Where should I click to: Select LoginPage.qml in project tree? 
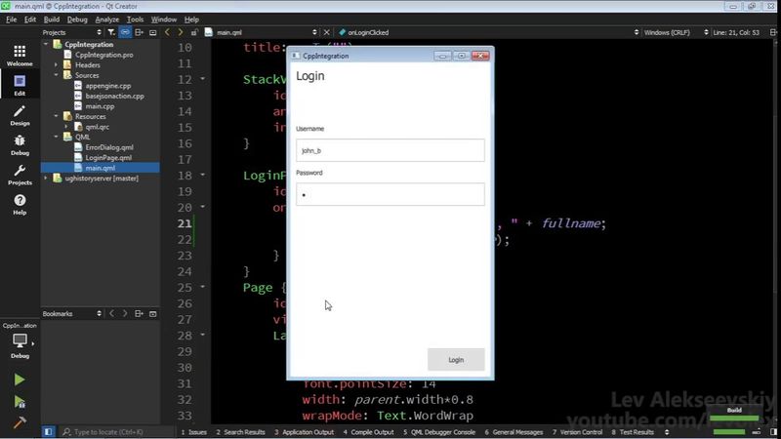[108, 157]
